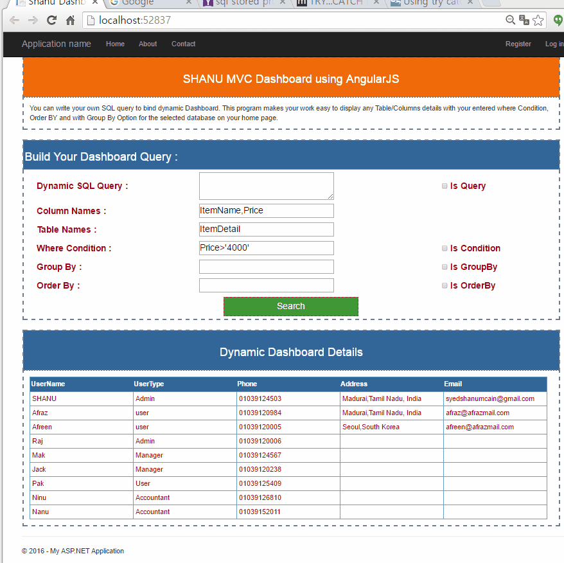Reload the page with refresh icon
Screen dimensions: 564x563
pyautogui.click(x=52, y=20)
